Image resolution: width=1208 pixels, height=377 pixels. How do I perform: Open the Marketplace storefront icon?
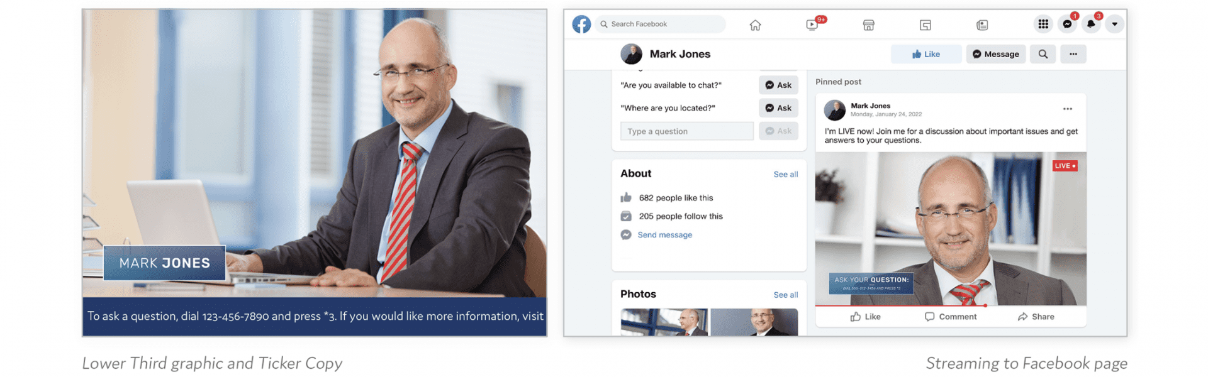tap(868, 25)
